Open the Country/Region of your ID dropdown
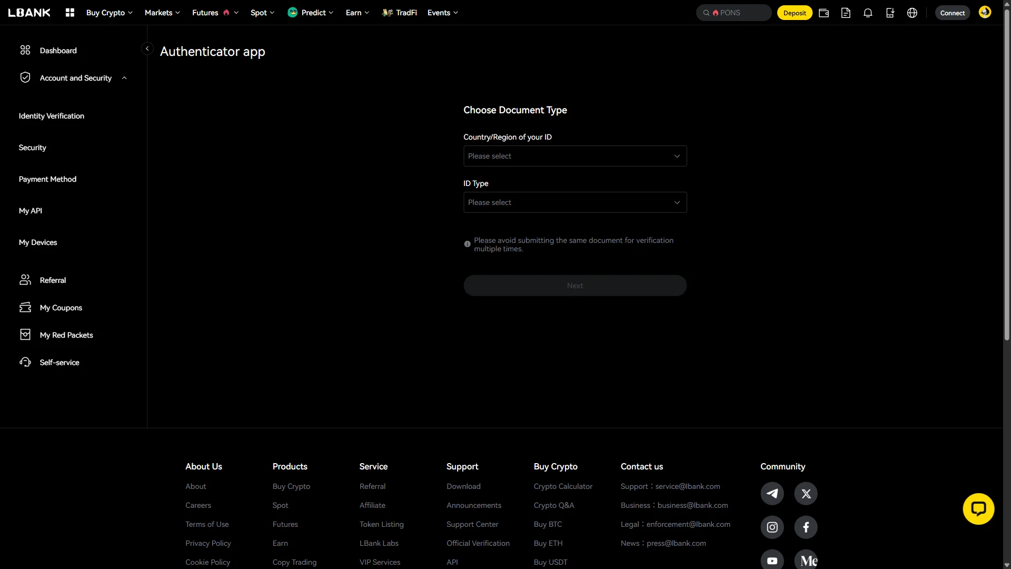 (575, 156)
